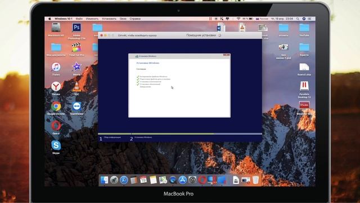The height and width of the screenshot is (203, 360).
Task: Open TeamViewer desktop icon
Action: pos(76,107)
